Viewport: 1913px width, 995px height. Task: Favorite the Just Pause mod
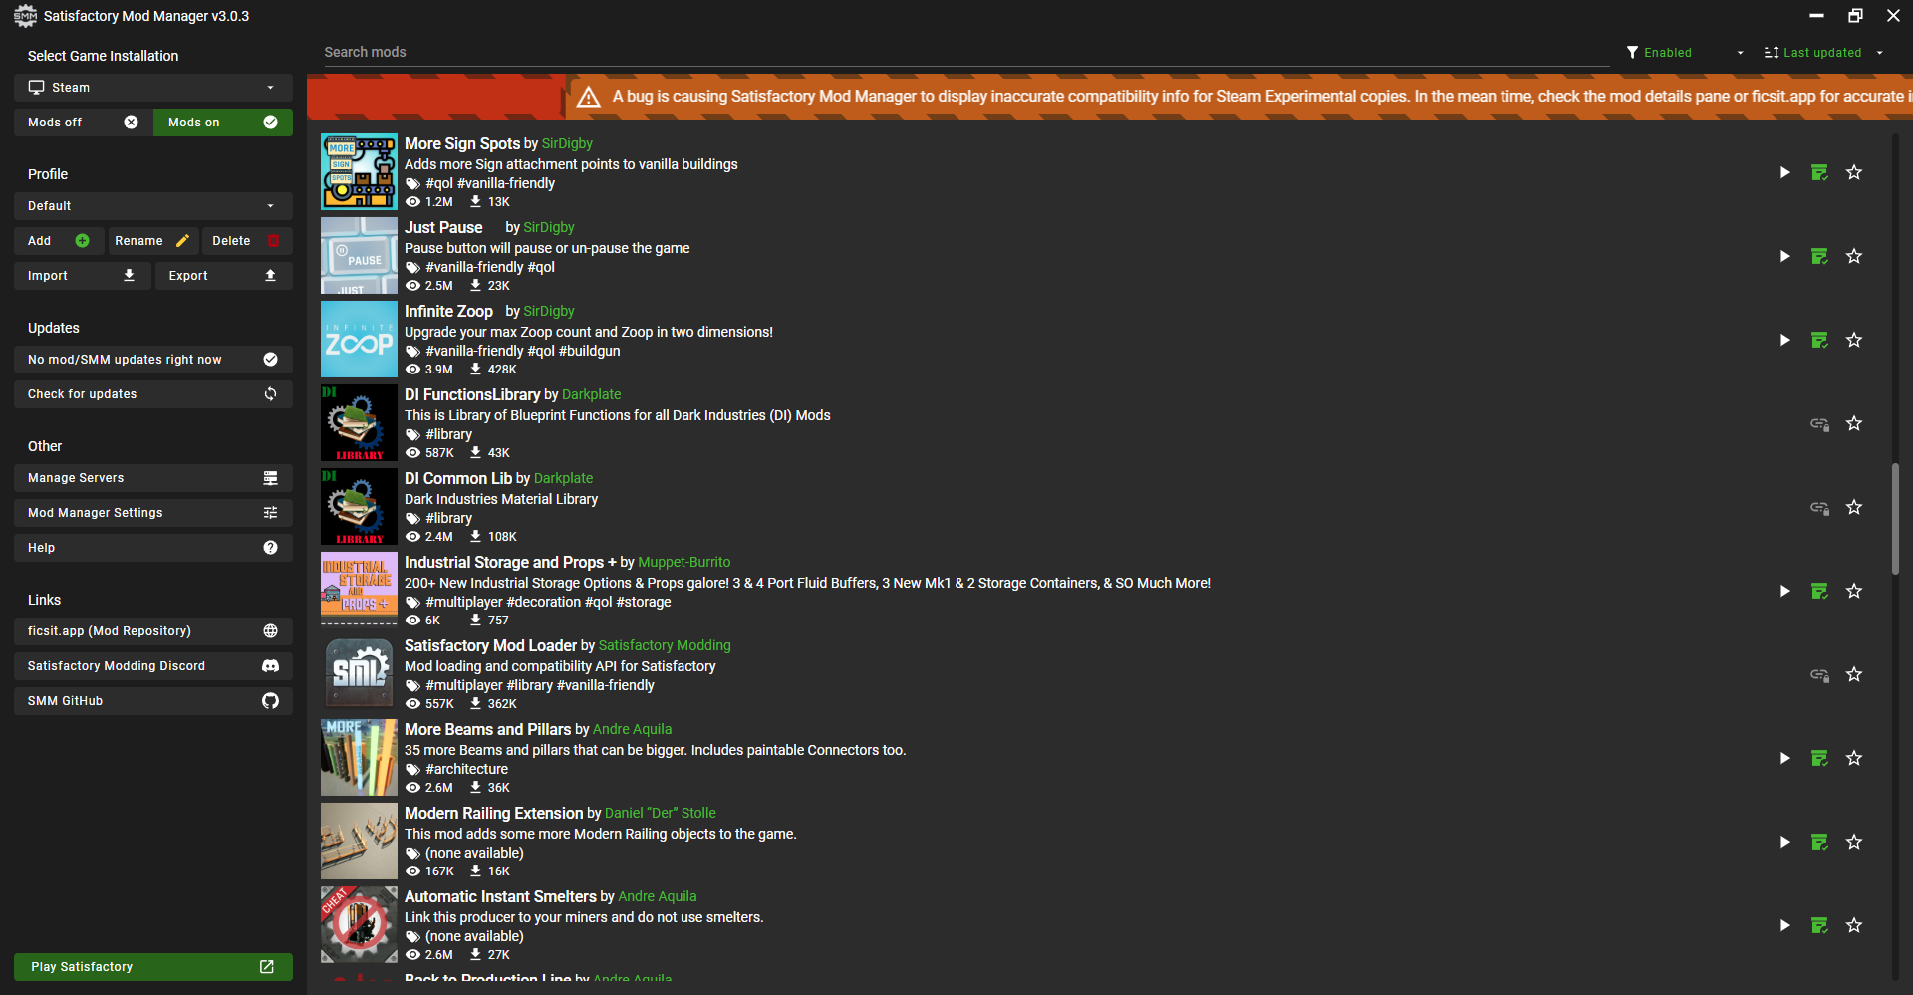[x=1854, y=256]
